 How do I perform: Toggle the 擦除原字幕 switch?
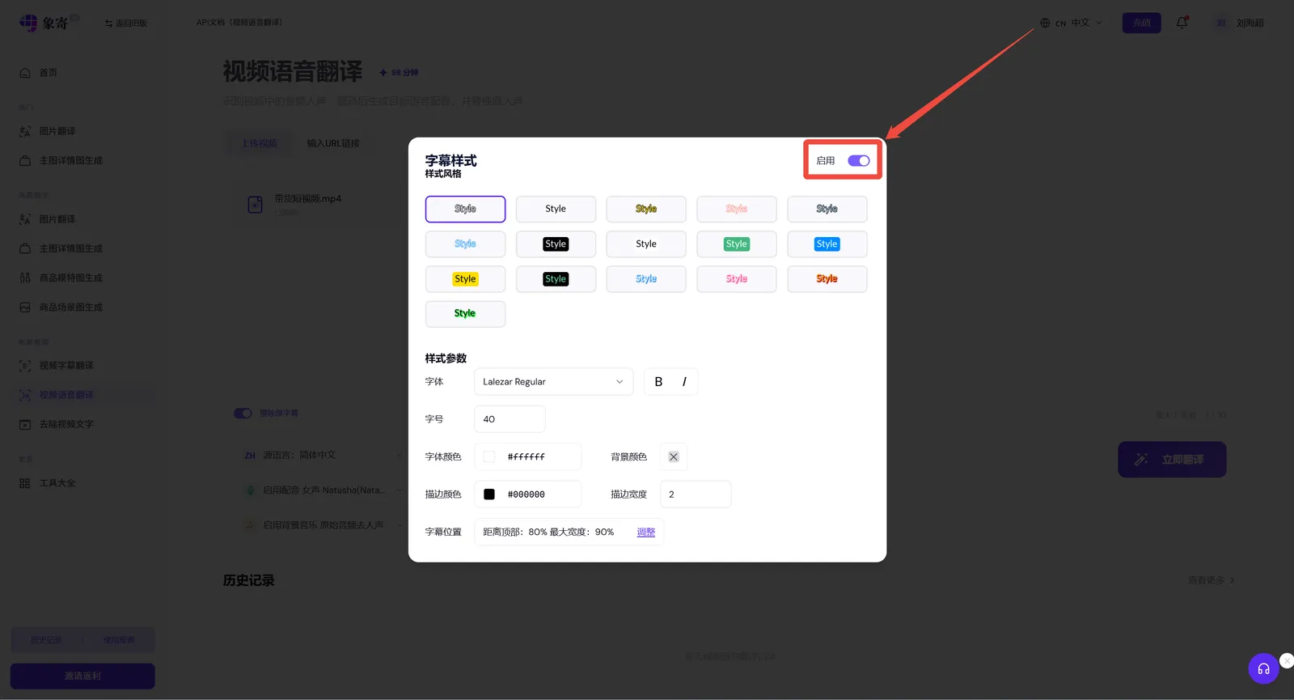[243, 414]
